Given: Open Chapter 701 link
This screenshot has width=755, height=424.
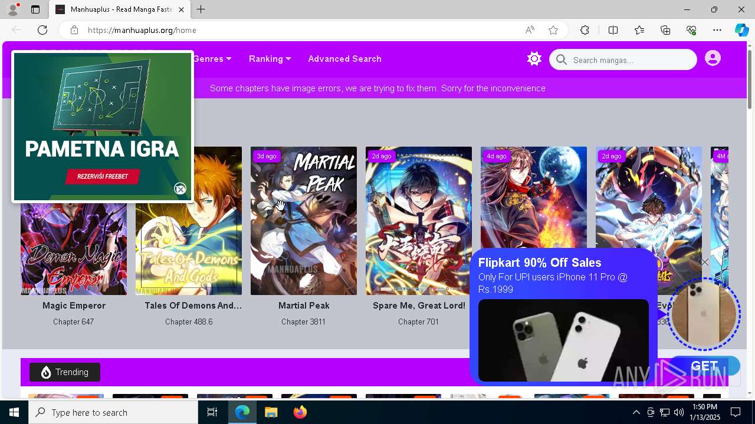Looking at the screenshot, I should 418,322.
